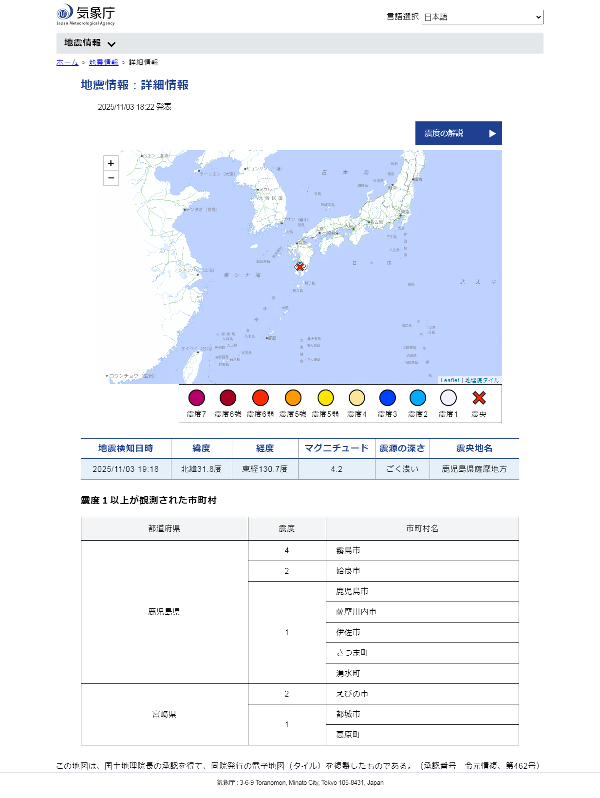Click the 震央地名 column header

click(474, 448)
